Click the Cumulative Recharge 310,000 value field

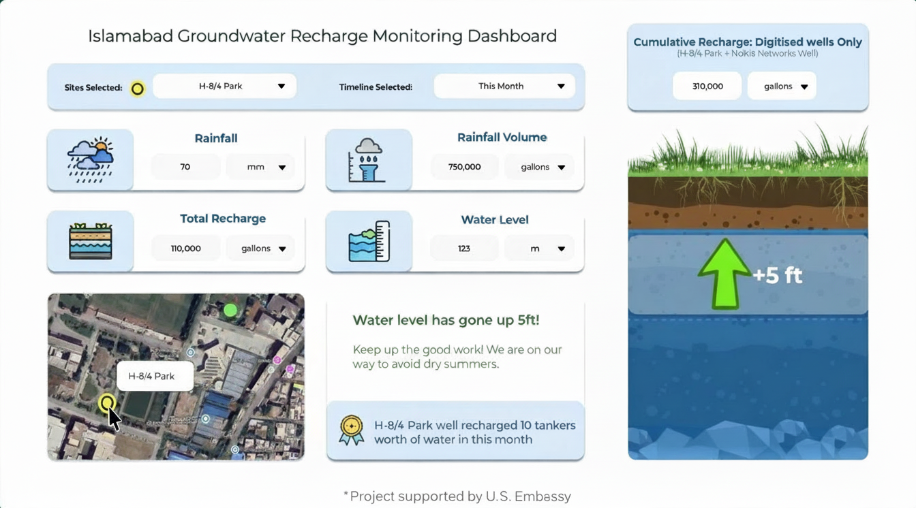pos(707,86)
